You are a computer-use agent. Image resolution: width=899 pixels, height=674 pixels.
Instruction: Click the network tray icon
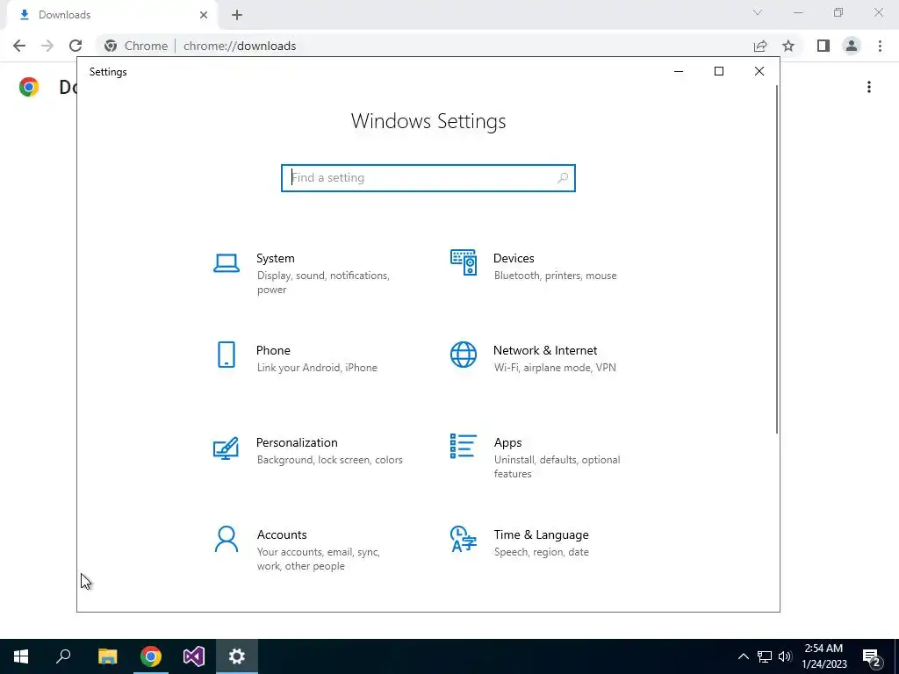tap(765, 656)
